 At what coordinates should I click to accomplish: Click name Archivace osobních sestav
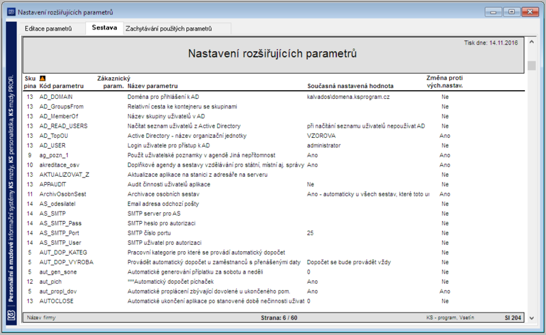tap(163, 194)
